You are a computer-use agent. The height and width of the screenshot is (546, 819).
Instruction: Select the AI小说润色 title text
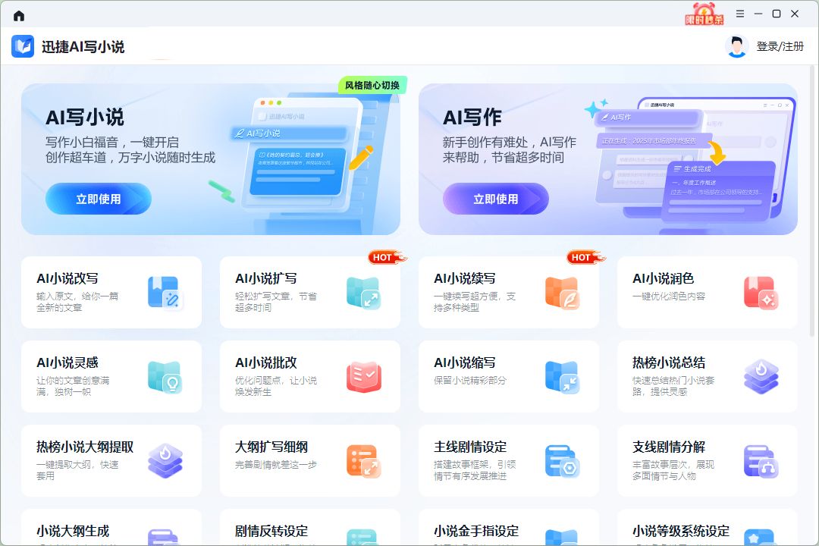point(664,278)
